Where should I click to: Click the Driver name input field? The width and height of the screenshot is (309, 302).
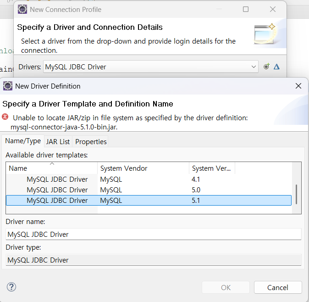tap(154, 235)
